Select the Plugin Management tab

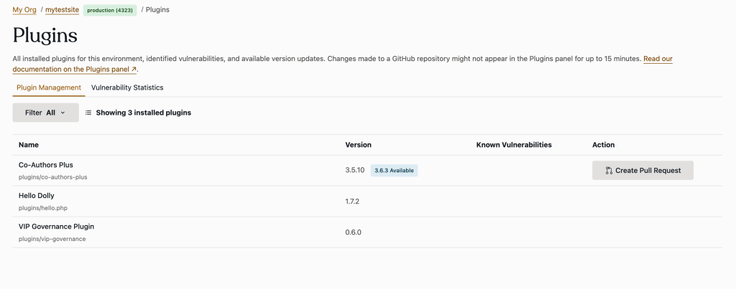49,87
